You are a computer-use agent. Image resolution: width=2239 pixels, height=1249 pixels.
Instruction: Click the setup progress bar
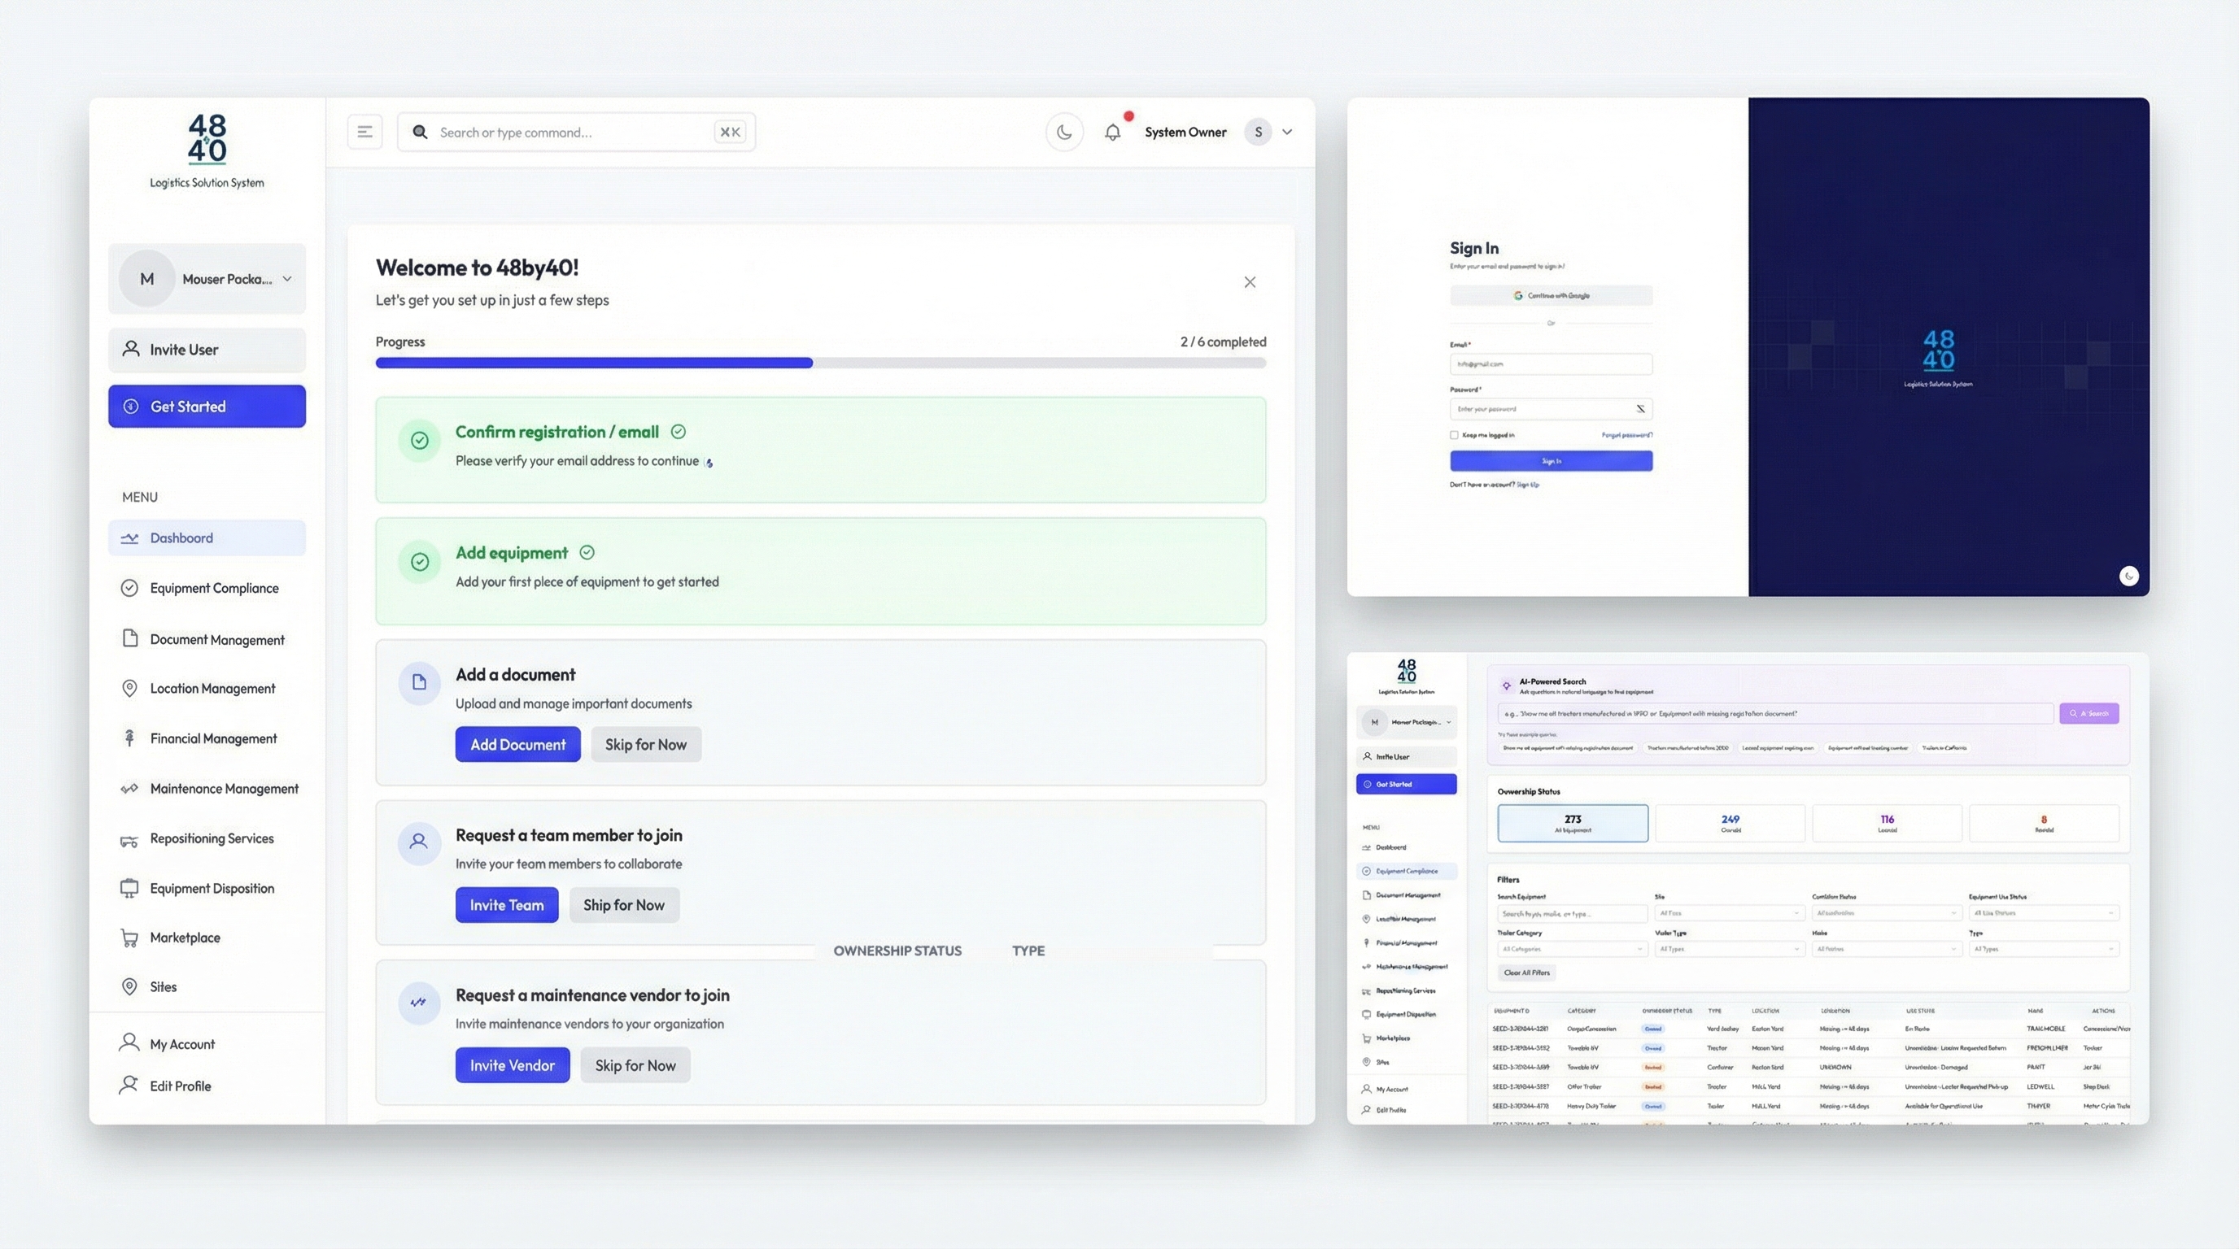coord(819,363)
